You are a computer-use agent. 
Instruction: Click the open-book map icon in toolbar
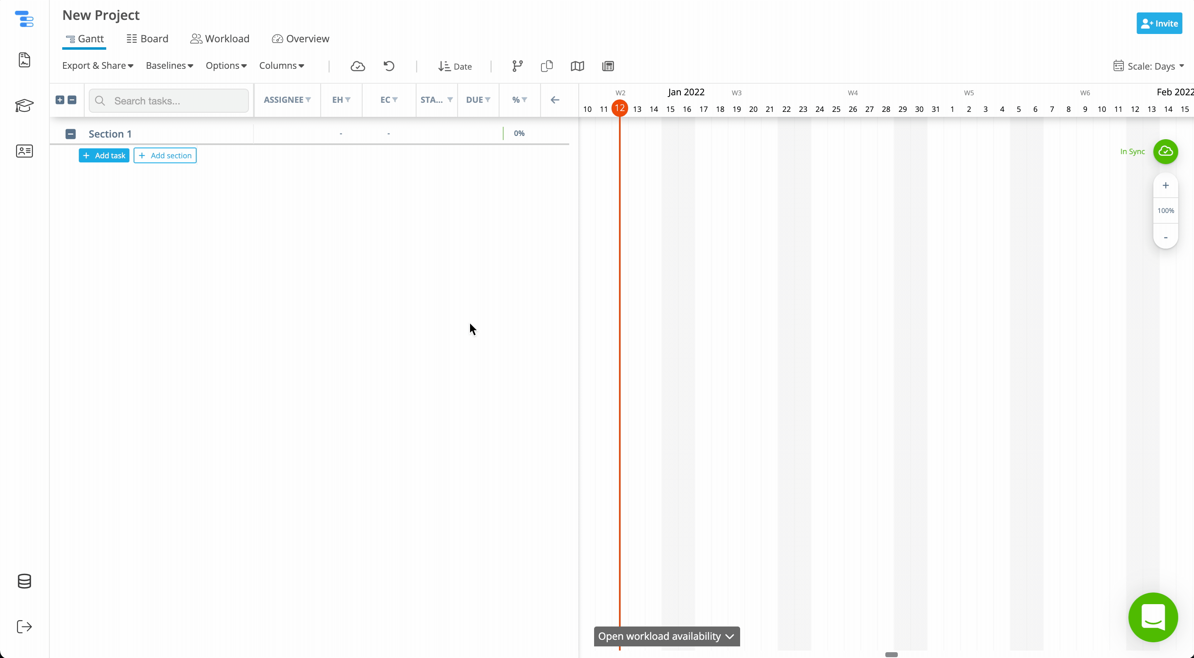click(577, 66)
